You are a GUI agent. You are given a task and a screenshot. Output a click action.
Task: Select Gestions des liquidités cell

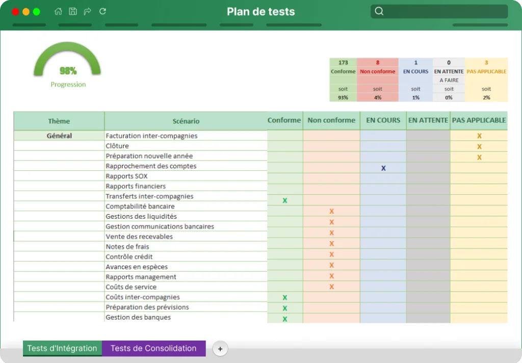186,216
